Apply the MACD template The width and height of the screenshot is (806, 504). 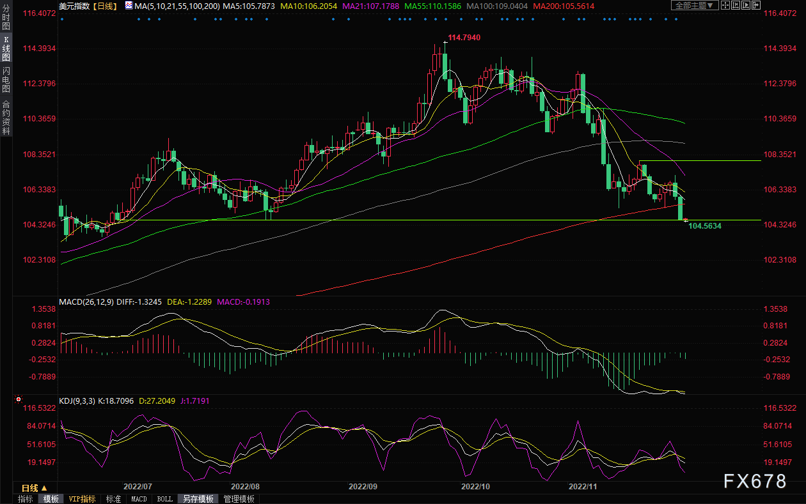[x=139, y=499]
